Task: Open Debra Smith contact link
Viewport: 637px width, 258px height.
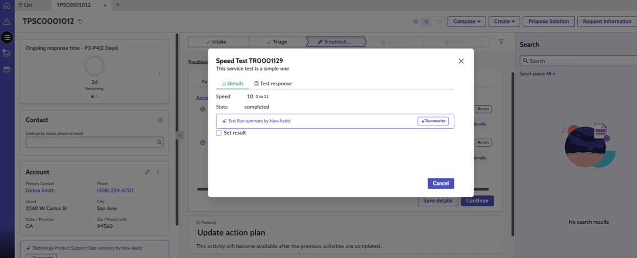Action: [40, 190]
